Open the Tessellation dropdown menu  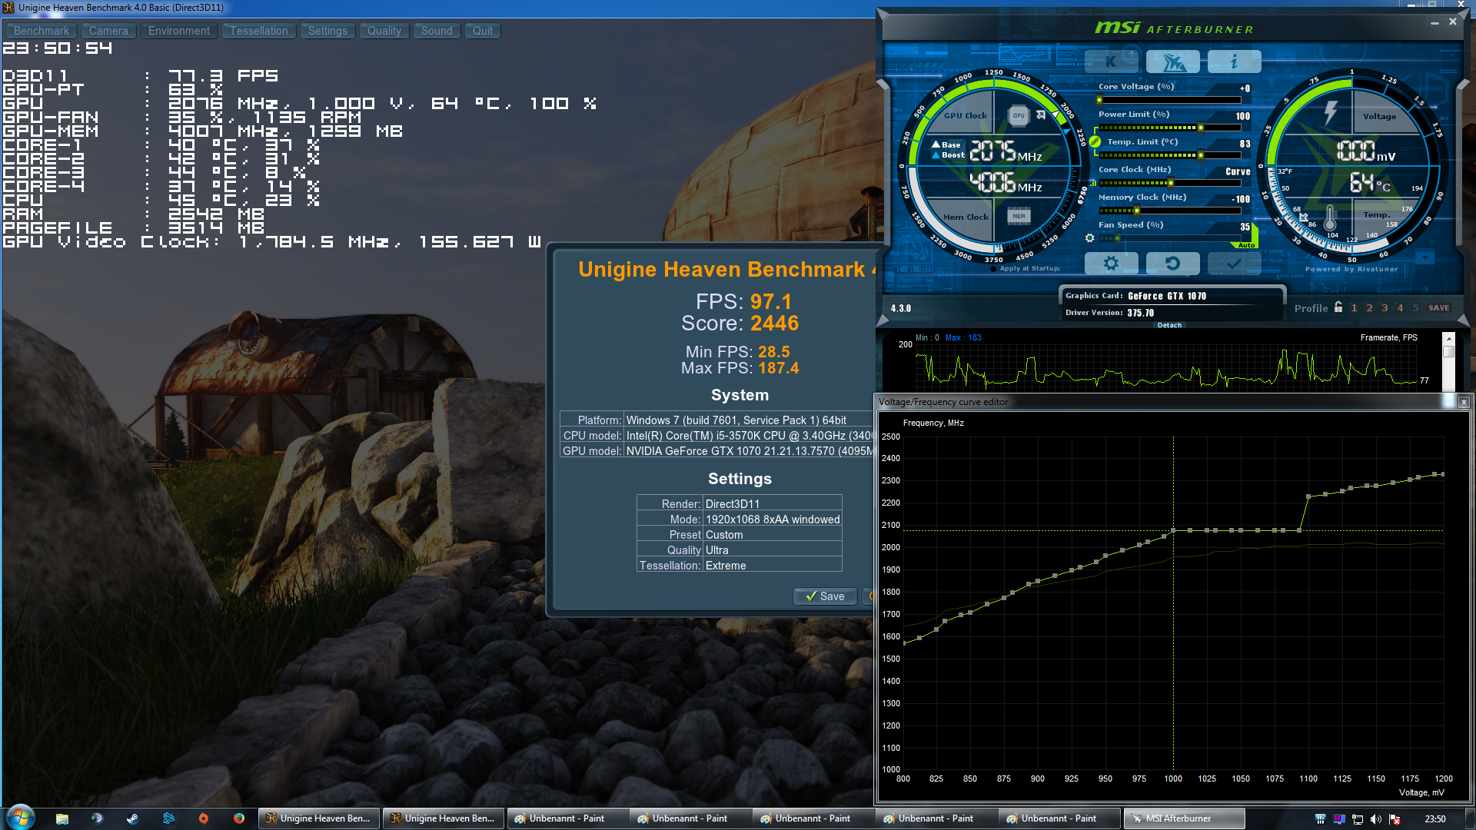pos(259,31)
